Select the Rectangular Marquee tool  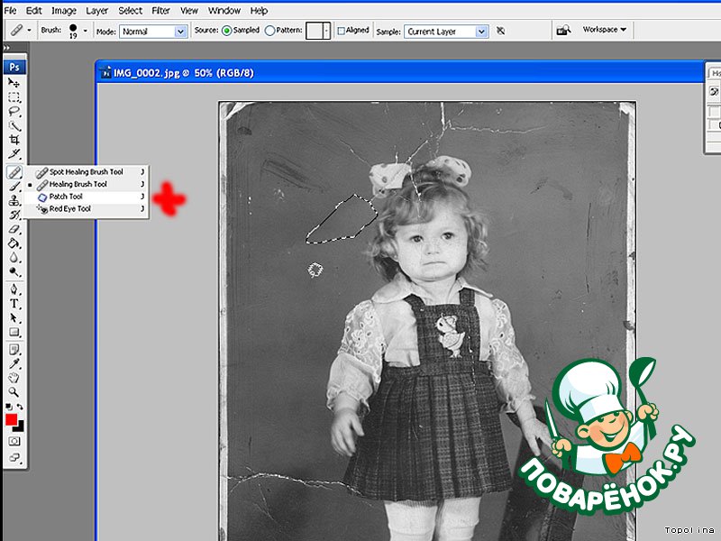14,97
